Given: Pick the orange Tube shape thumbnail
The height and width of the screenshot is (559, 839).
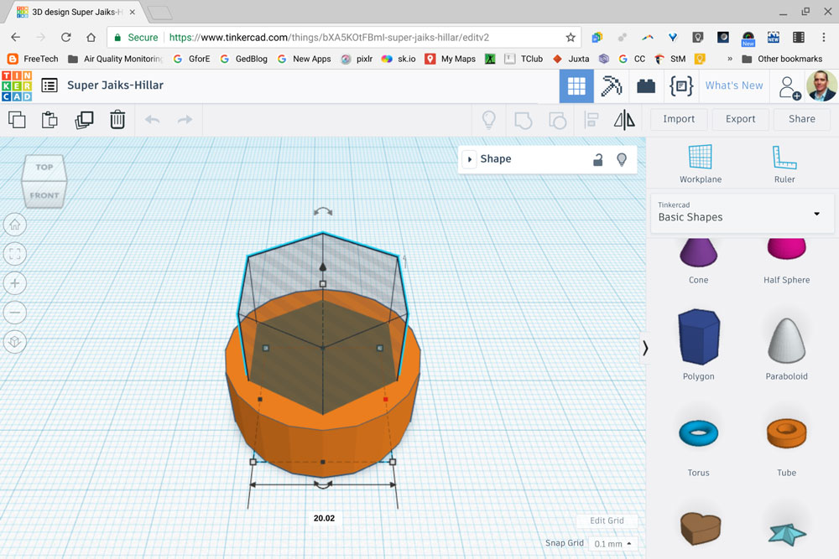Looking at the screenshot, I should tap(786, 433).
